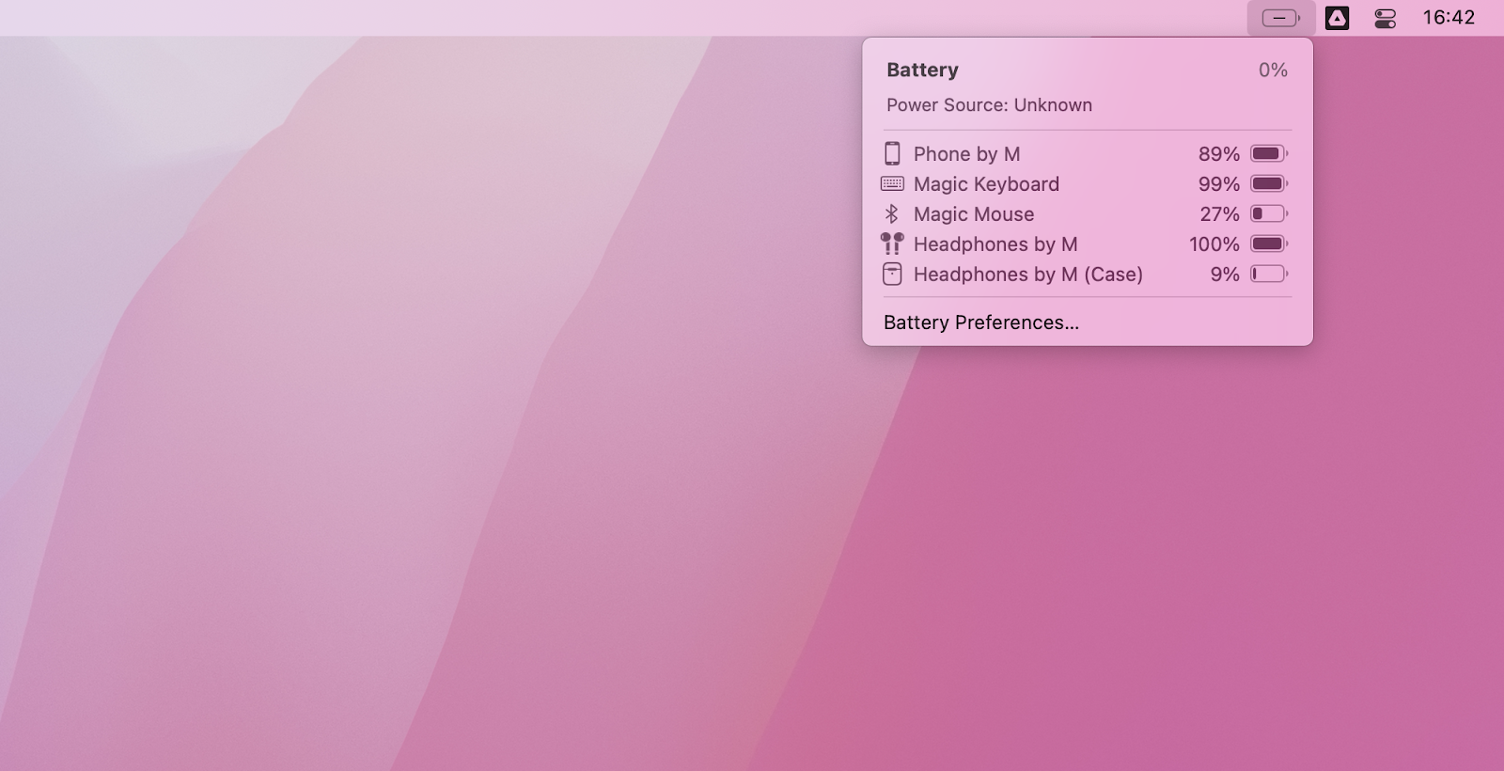Select the Magic Keyboard label

tap(986, 184)
